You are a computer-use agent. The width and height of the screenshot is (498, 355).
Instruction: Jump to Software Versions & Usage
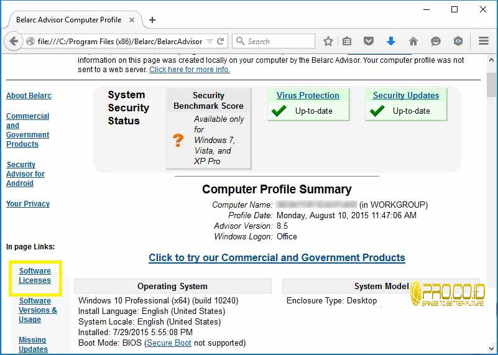pos(37,310)
